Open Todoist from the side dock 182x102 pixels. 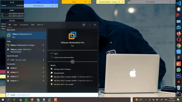tap(179, 64)
